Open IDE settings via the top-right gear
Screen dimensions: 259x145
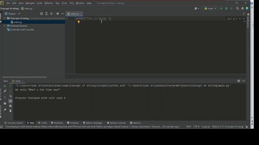(x=242, y=8)
